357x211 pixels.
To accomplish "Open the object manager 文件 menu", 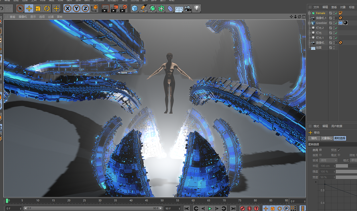I will click(316, 7).
